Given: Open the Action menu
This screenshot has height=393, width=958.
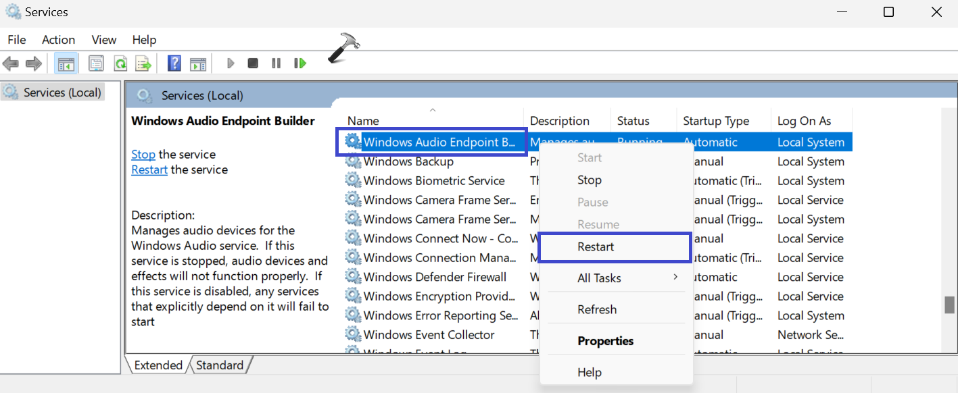Looking at the screenshot, I should tap(58, 40).
